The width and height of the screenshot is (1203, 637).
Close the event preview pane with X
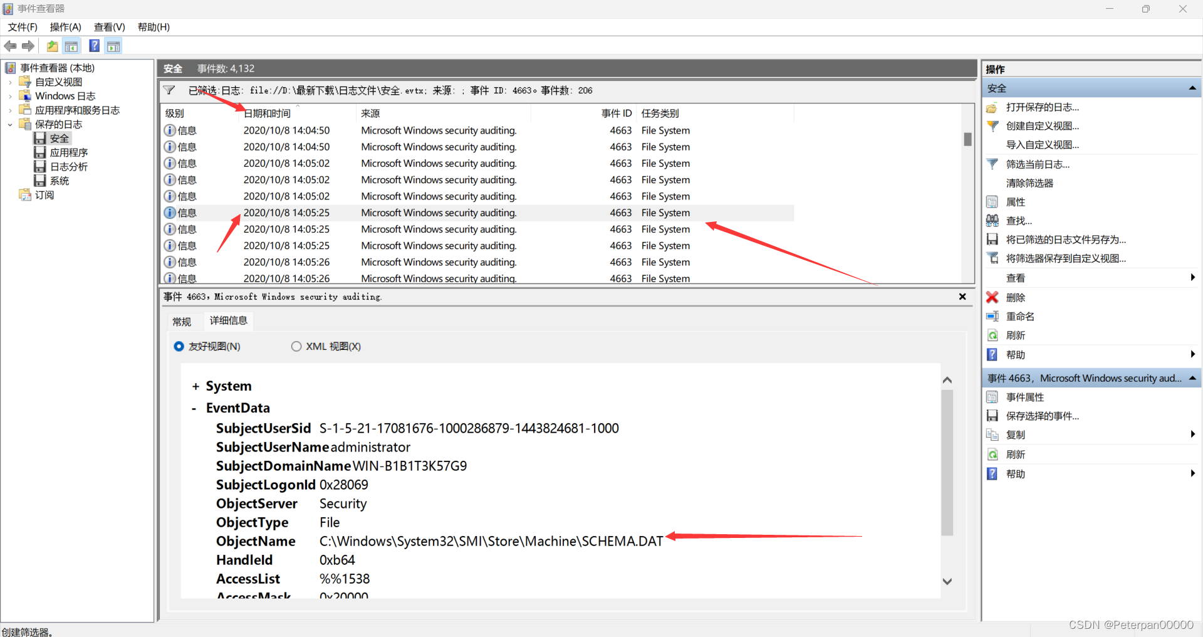coord(962,297)
